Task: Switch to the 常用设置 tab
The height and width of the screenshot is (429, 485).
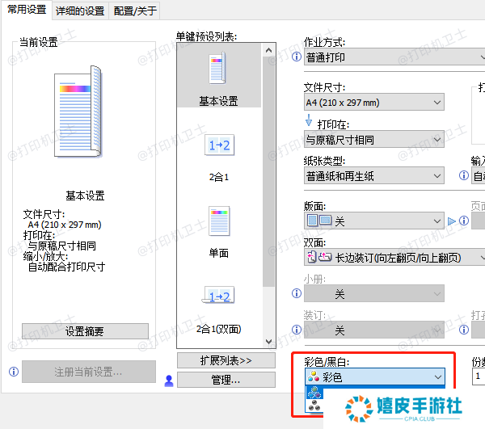Action: pyautogui.click(x=27, y=10)
